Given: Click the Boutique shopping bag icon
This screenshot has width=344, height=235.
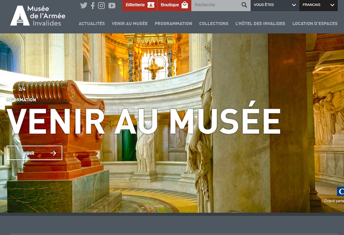Looking at the screenshot, I should point(184,5).
